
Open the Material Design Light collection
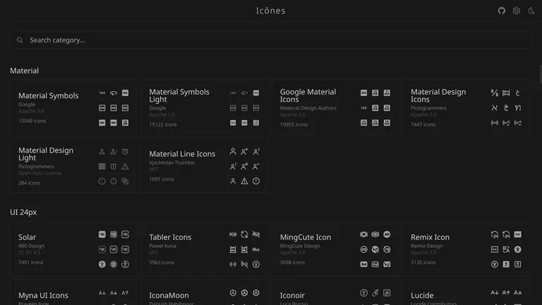tap(73, 166)
